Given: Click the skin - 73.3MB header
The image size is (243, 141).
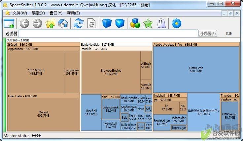Looking at the screenshot, I should point(111,97).
